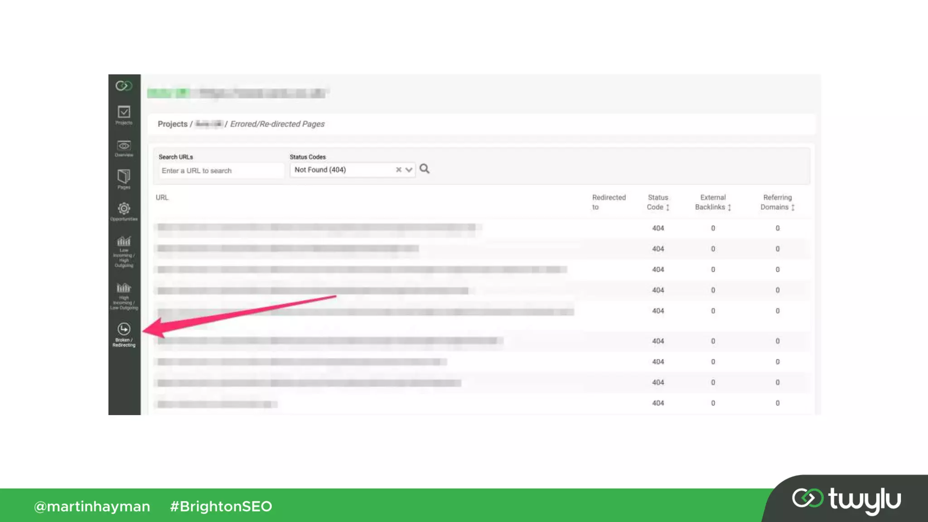The width and height of the screenshot is (928, 522).
Task: Click the last blurred URL row
Action: tap(217, 404)
